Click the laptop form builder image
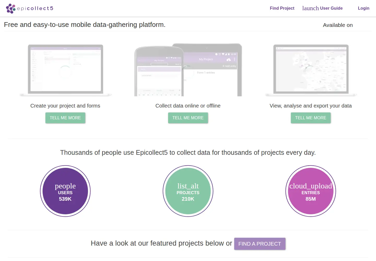This screenshot has height=261, width=376. pos(66,70)
